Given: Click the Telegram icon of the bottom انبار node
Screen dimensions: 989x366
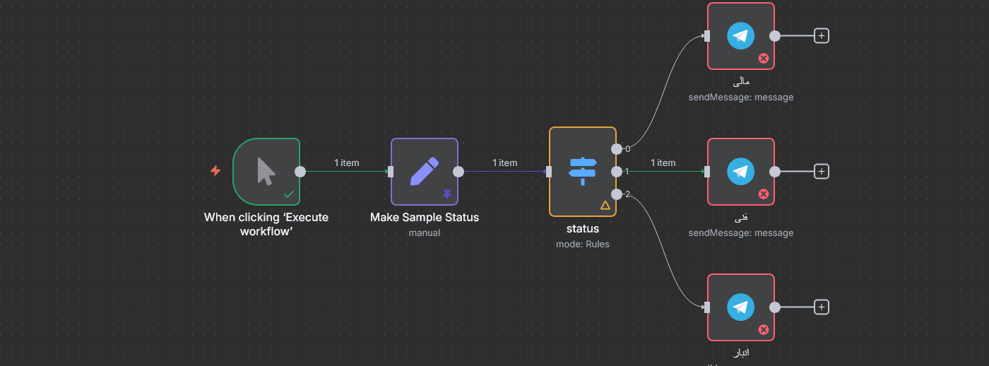Looking at the screenshot, I should [740, 307].
